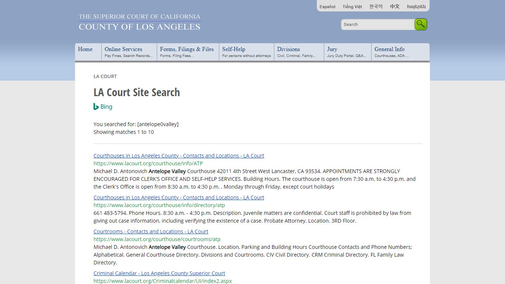Image resolution: width=505 pixels, height=284 pixels.
Task: Open the courthouse/courtrooms/atp URL
Action: point(157,239)
